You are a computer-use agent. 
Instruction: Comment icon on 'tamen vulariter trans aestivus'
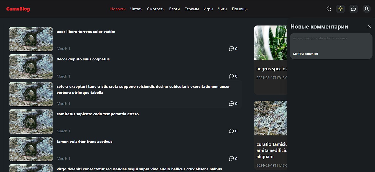[231, 158]
